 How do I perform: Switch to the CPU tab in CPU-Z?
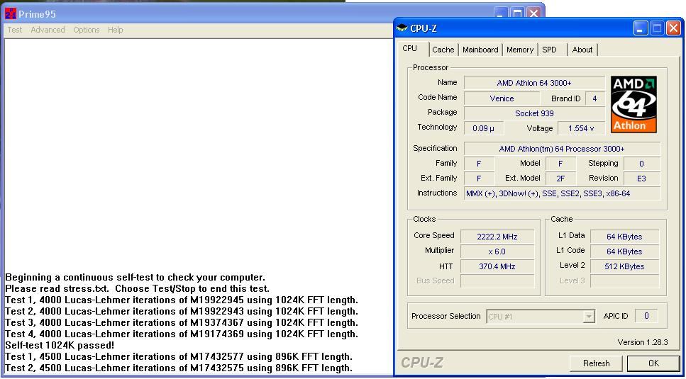(410, 48)
